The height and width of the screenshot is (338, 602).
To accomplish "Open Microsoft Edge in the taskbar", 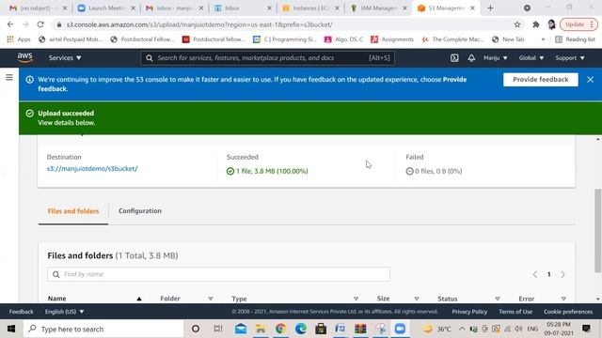I will (x=301, y=329).
